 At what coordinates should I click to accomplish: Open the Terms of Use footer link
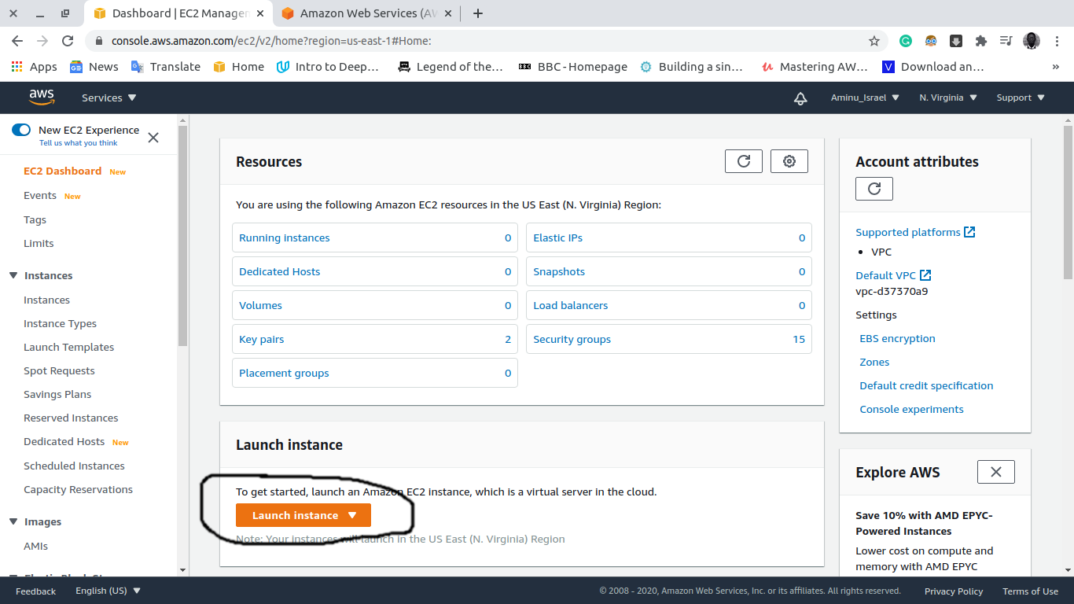(1030, 591)
